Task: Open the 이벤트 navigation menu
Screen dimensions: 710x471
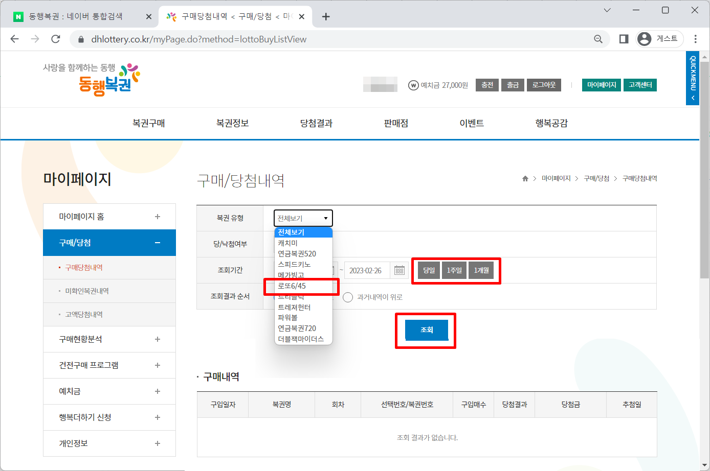Action: 472,123
